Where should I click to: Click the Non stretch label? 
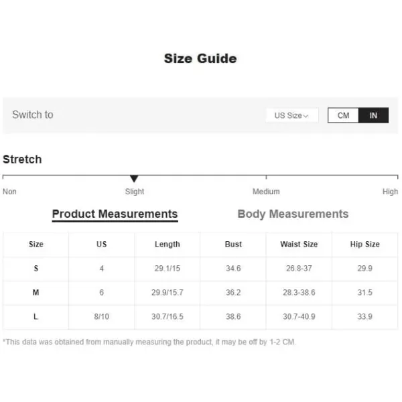9,192
